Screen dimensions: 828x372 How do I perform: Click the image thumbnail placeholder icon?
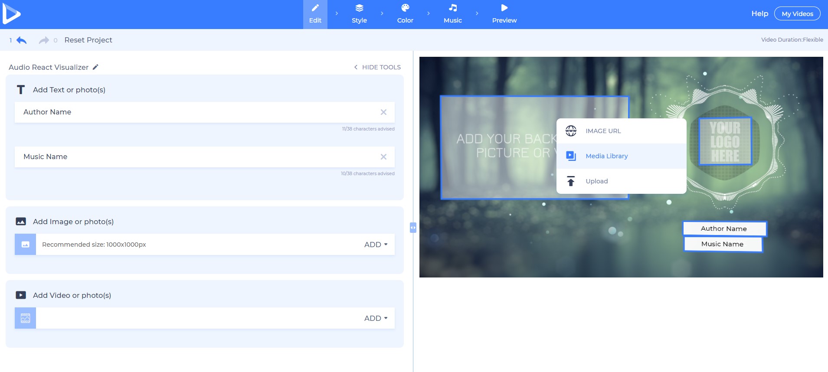click(26, 245)
